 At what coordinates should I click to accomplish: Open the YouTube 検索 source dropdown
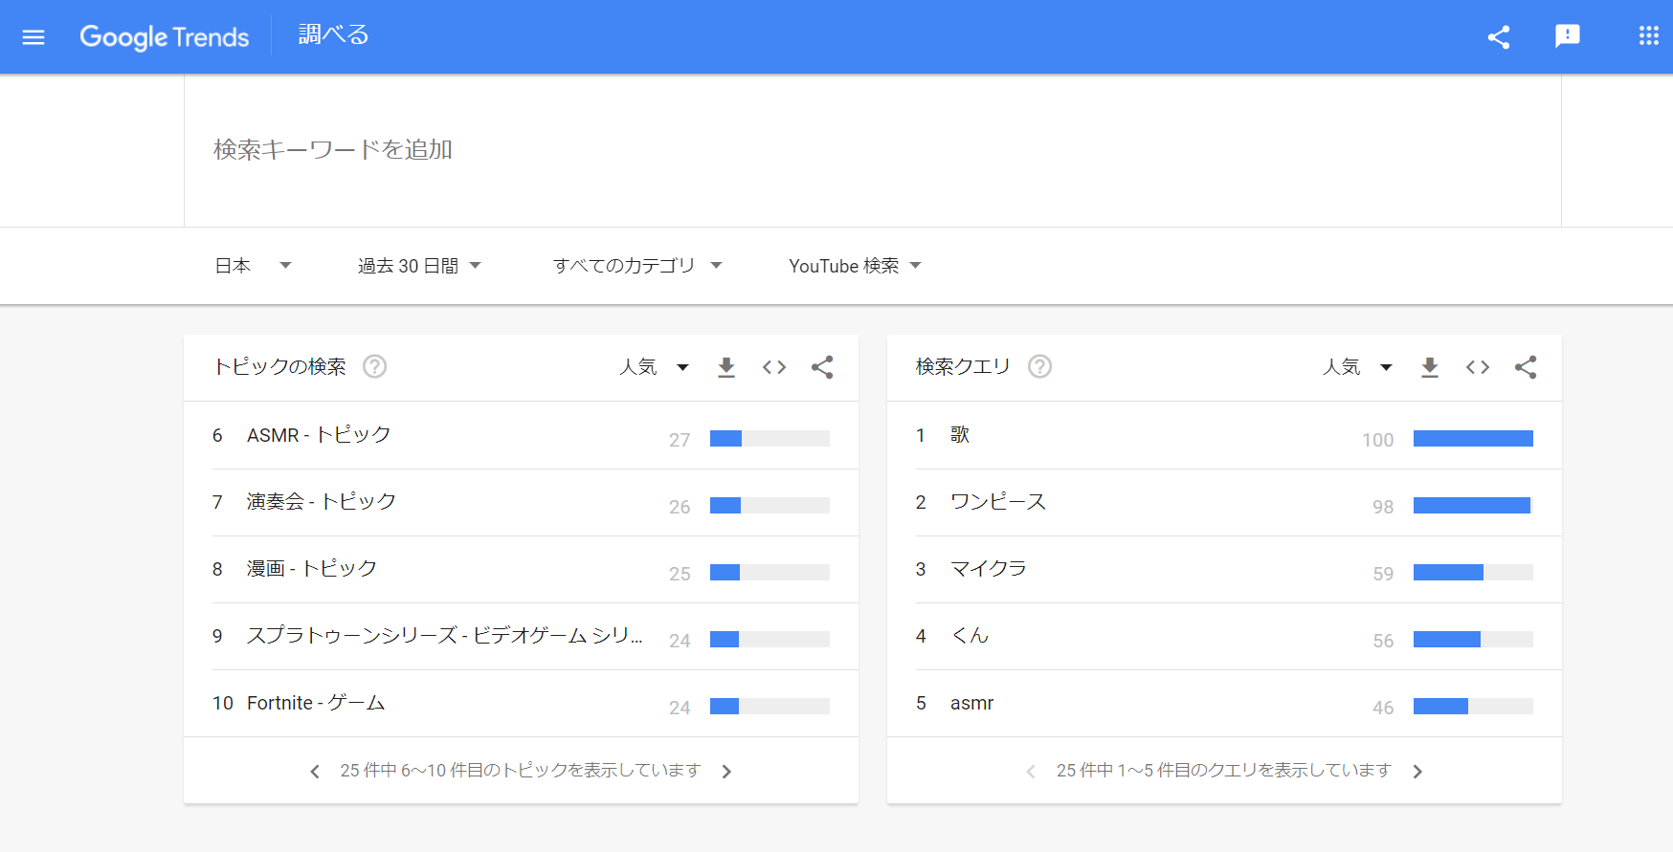pos(855,266)
